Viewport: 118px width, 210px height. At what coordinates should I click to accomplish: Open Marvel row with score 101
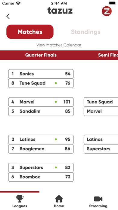[41, 102]
